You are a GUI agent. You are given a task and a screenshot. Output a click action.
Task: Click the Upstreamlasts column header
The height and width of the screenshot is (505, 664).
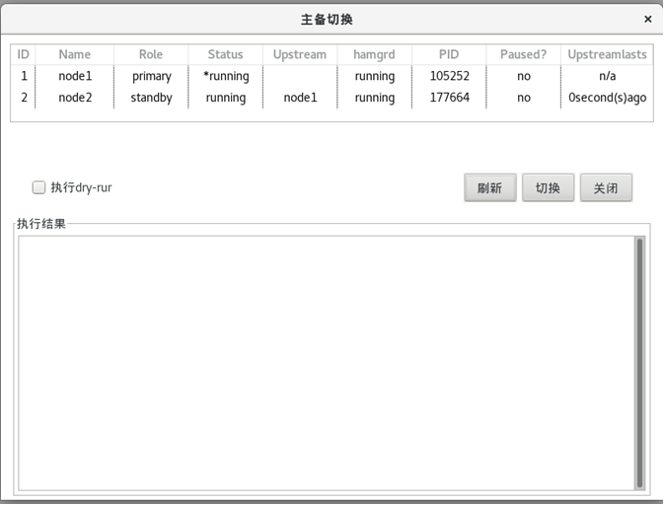[x=607, y=54]
